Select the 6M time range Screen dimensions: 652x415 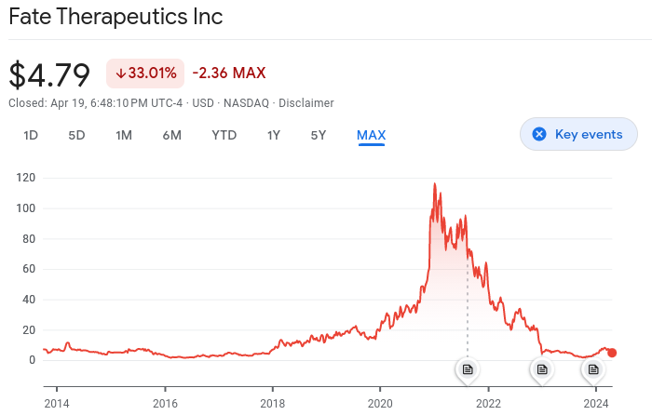171,135
